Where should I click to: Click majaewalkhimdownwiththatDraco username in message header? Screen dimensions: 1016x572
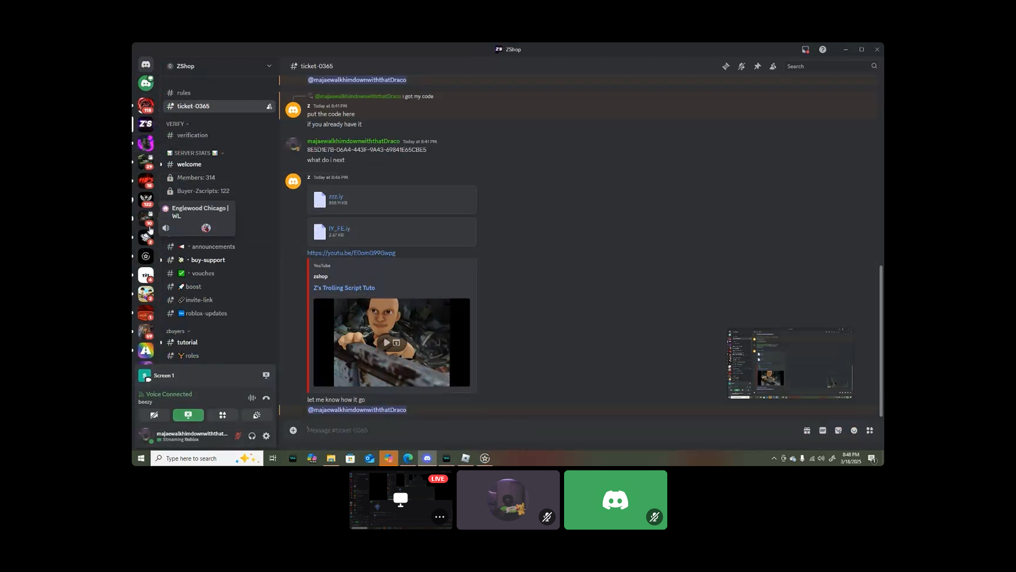click(x=353, y=141)
